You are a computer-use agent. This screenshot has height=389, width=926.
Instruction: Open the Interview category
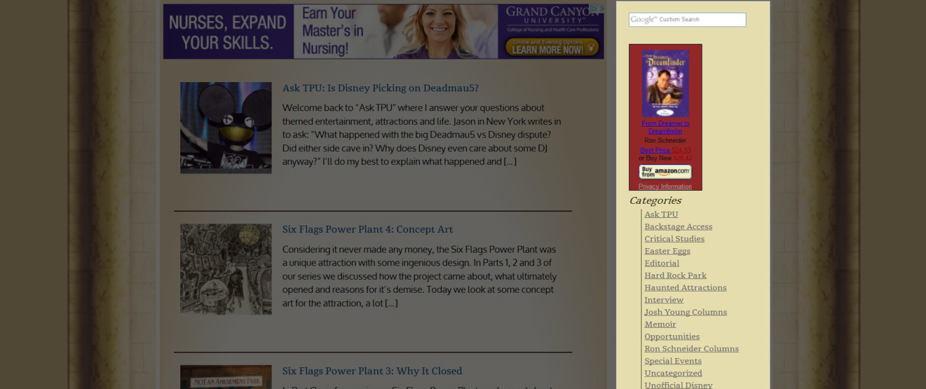[x=664, y=300]
